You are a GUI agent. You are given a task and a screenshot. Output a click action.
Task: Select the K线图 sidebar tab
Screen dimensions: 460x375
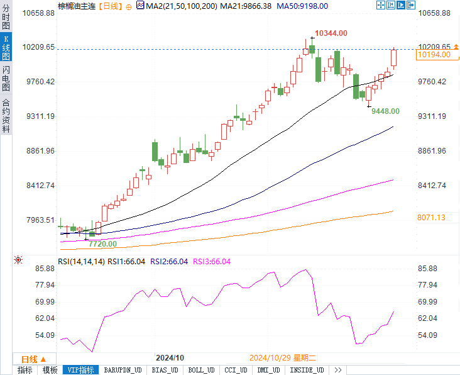pos(6,47)
